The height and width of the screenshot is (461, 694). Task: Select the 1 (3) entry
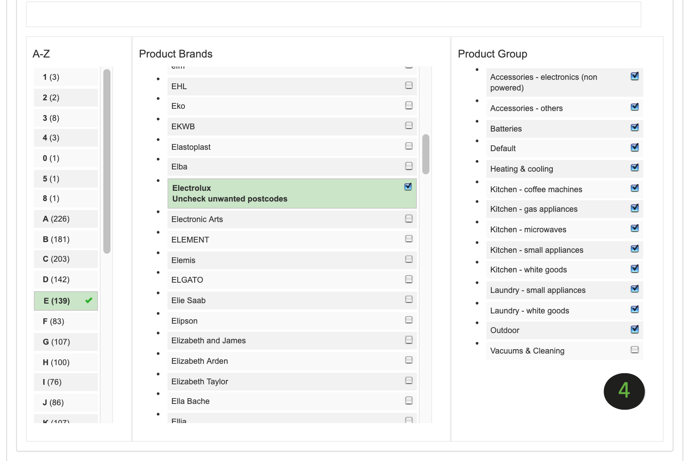pyautogui.click(x=66, y=77)
